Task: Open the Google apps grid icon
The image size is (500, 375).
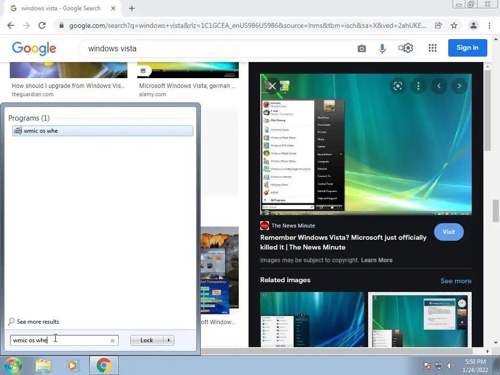Action: click(x=433, y=48)
